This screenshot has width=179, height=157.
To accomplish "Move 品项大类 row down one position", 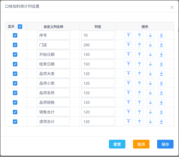I will point(150,73).
